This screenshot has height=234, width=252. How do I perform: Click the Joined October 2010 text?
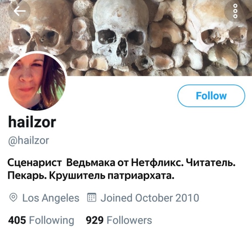point(150,198)
